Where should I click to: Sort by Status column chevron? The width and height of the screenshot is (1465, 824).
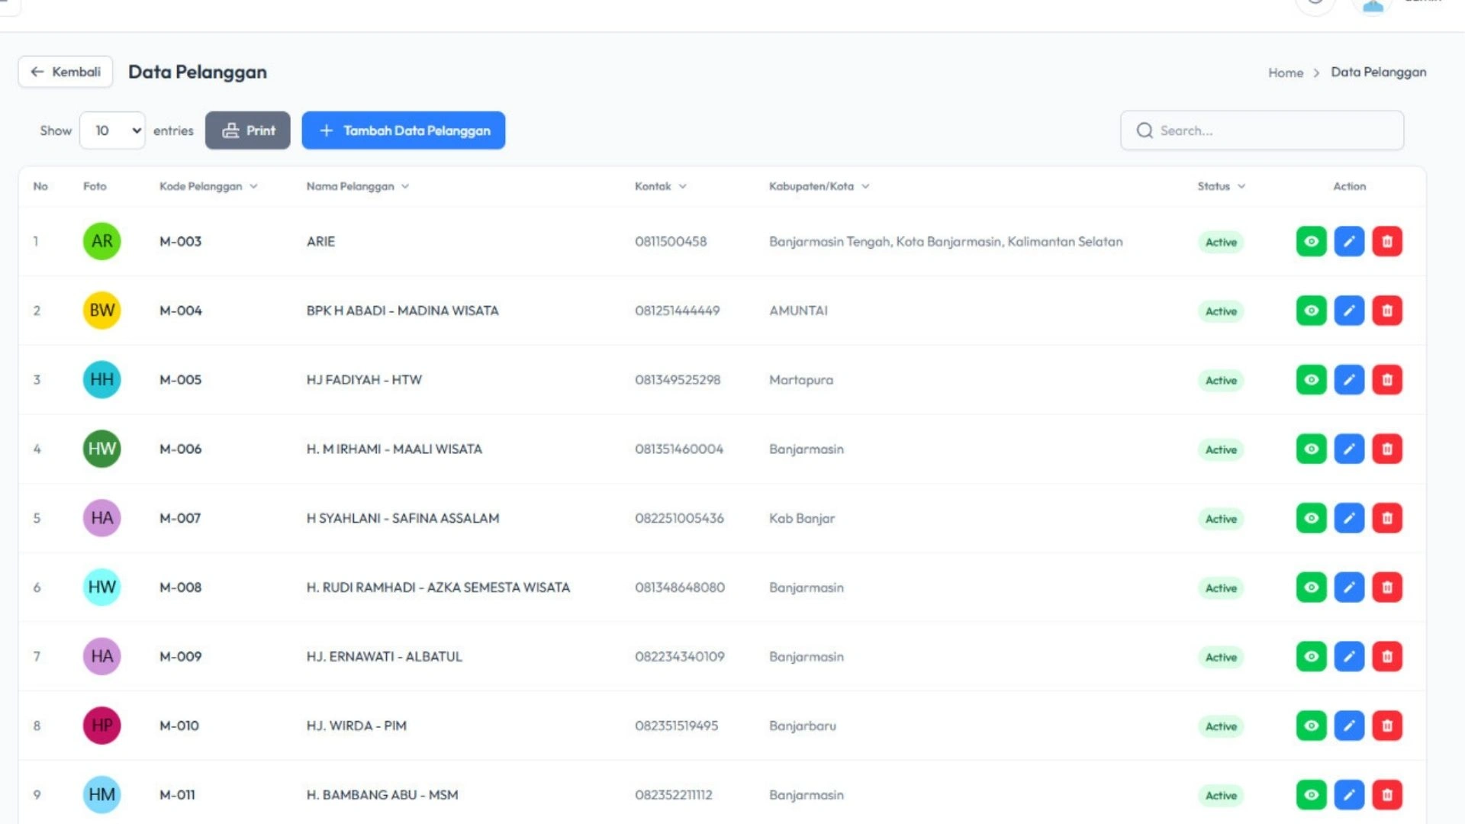[x=1241, y=186]
